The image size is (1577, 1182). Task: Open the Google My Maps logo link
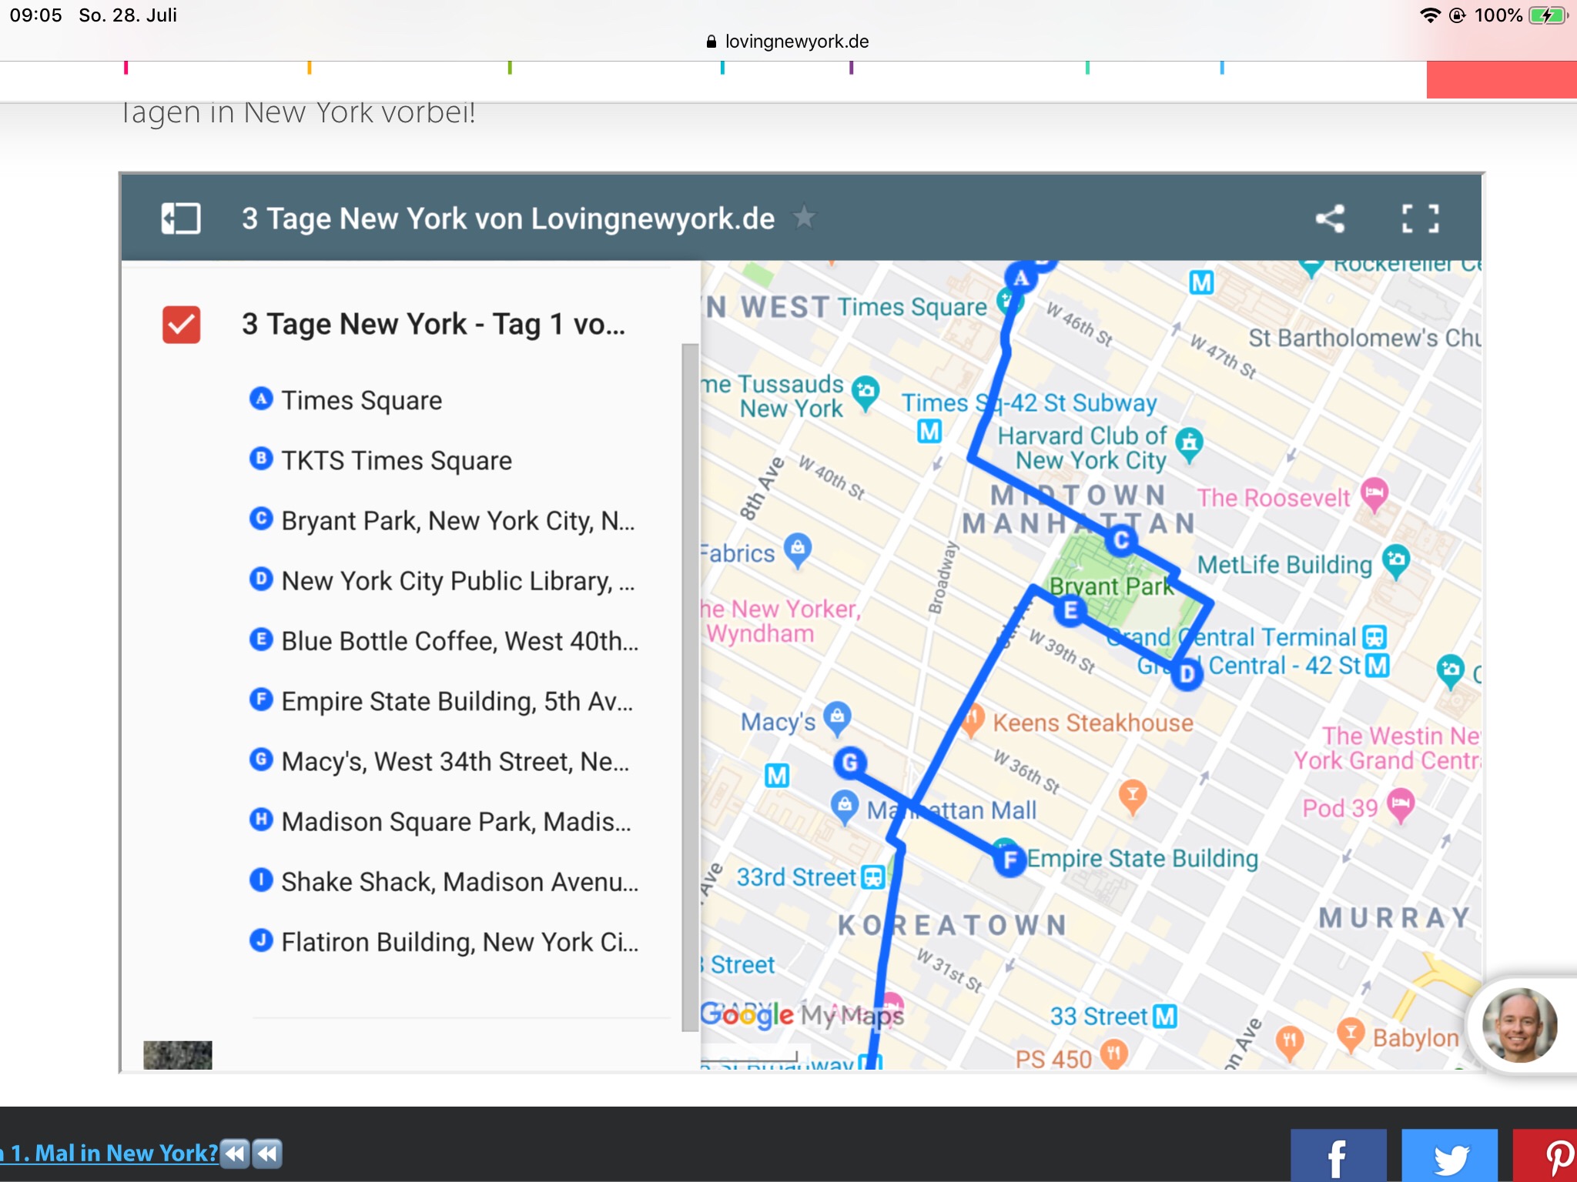801,1015
